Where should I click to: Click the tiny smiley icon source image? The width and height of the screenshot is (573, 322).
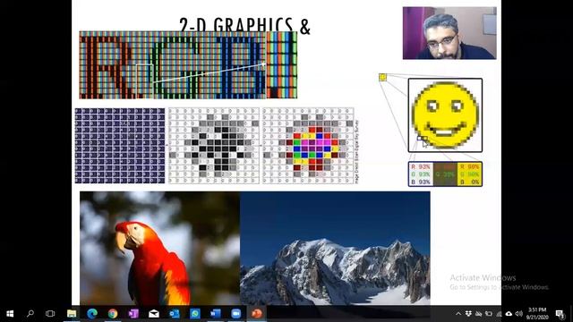[x=382, y=77]
